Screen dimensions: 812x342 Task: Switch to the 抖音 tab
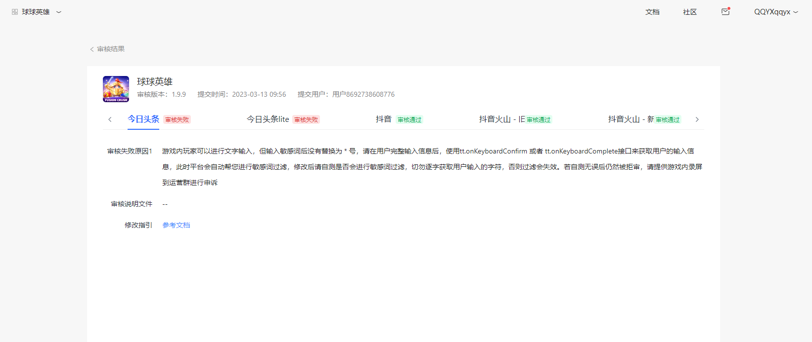coord(384,119)
